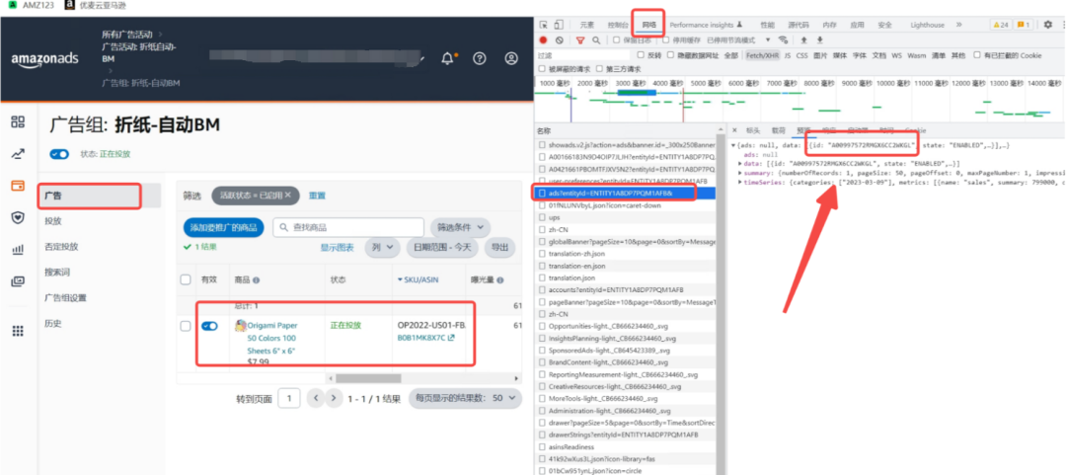
Task: Click the 重置 filter link
Action: click(318, 196)
